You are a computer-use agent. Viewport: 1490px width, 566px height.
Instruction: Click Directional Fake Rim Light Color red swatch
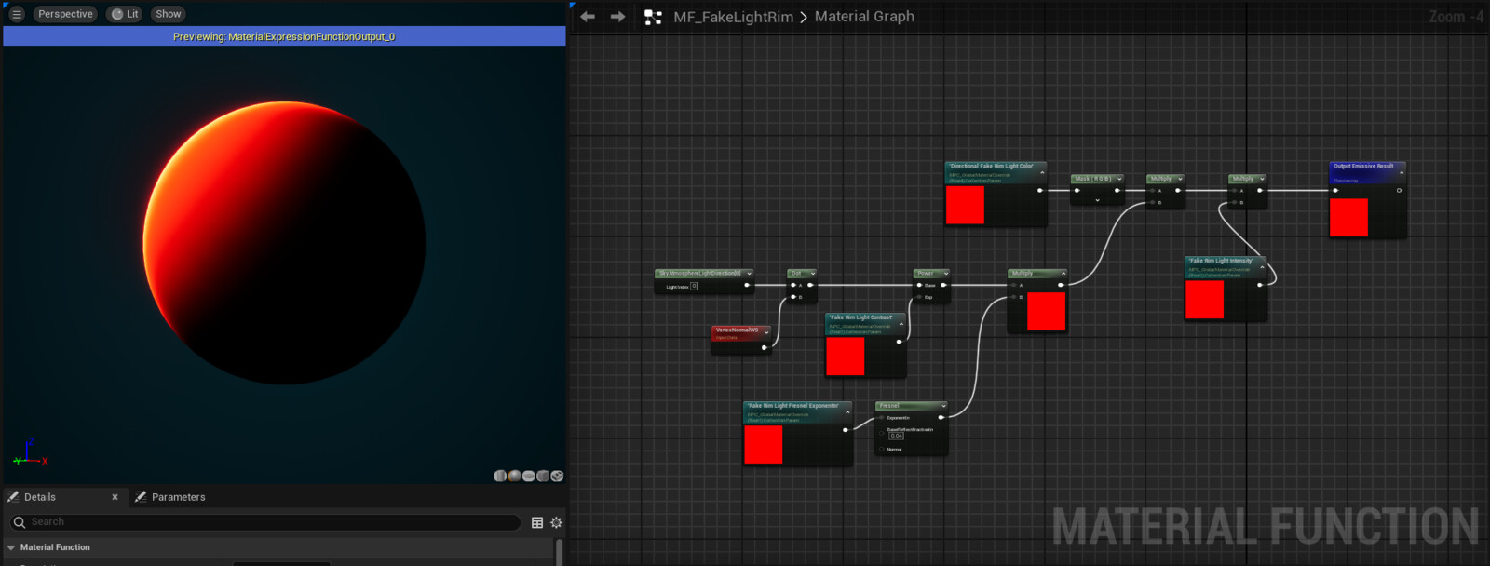point(965,205)
